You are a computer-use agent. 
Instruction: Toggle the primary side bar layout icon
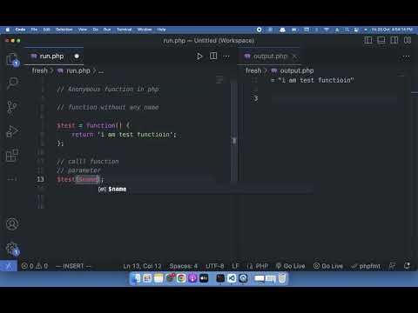click(x=368, y=40)
